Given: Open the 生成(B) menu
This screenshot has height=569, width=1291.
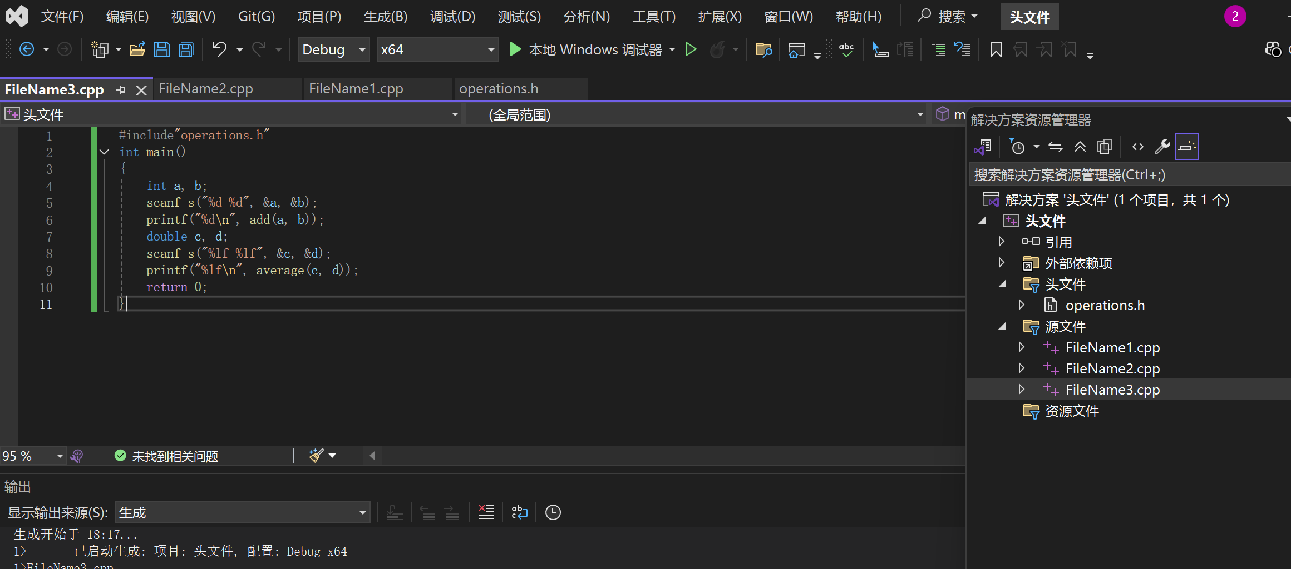Looking at the screenshot, I should tap(386, 16).
